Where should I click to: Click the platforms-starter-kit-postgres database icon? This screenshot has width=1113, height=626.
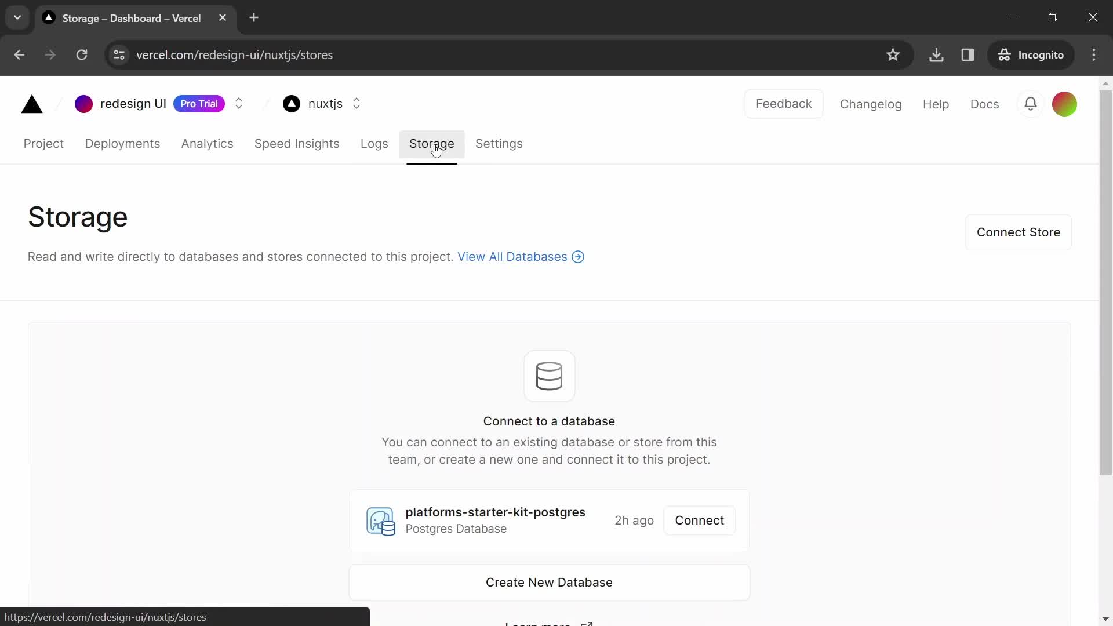click(x=381, y=520)
